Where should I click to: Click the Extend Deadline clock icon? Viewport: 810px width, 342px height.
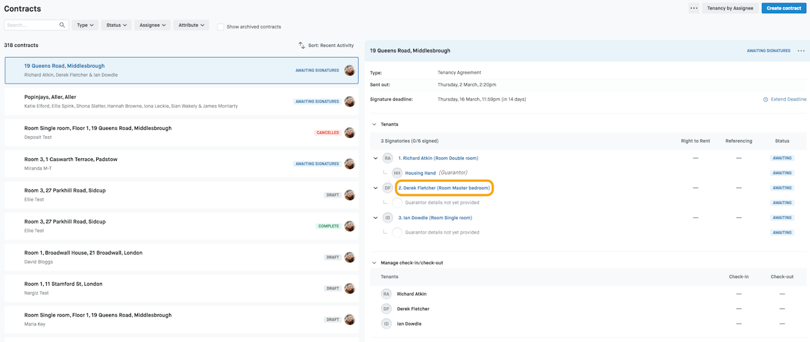tap(765, 99)
